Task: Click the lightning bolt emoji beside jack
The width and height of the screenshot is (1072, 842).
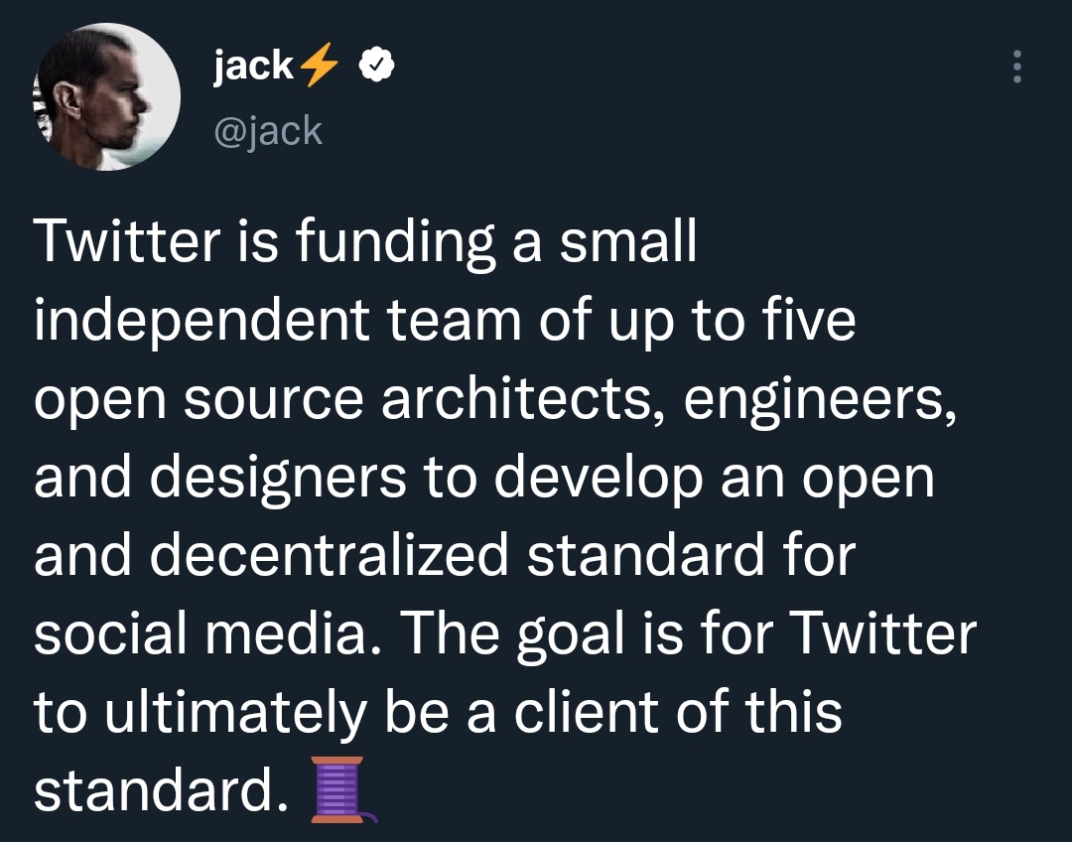Action: 320,65
